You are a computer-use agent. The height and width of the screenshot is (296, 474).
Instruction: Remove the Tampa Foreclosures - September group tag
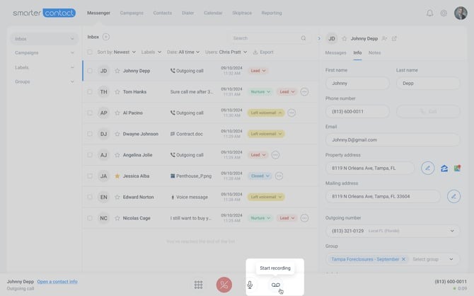click(x=403, y=259)
